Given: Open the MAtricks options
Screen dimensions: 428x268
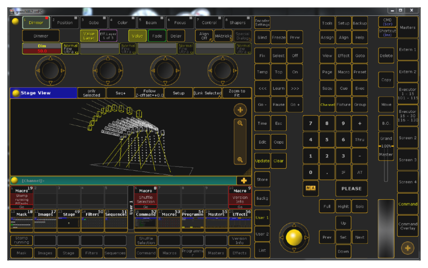Looking at the screenshot, I should click(x=223, y=36).
